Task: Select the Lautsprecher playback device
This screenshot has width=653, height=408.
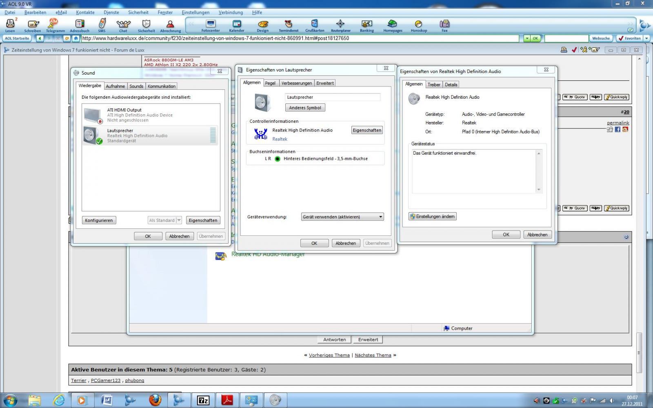Action: (x=151, y=135)
